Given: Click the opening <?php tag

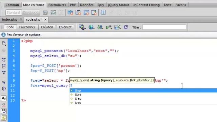Looking at the screenshot, I should coord(27,41).
